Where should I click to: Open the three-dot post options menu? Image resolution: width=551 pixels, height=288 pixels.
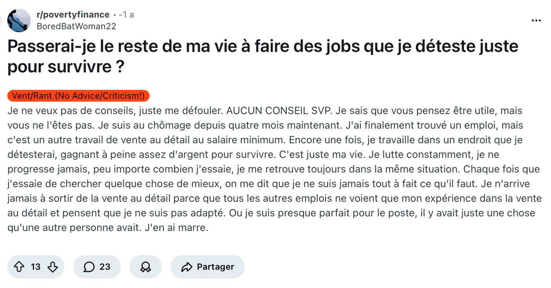tap(536, 20)
